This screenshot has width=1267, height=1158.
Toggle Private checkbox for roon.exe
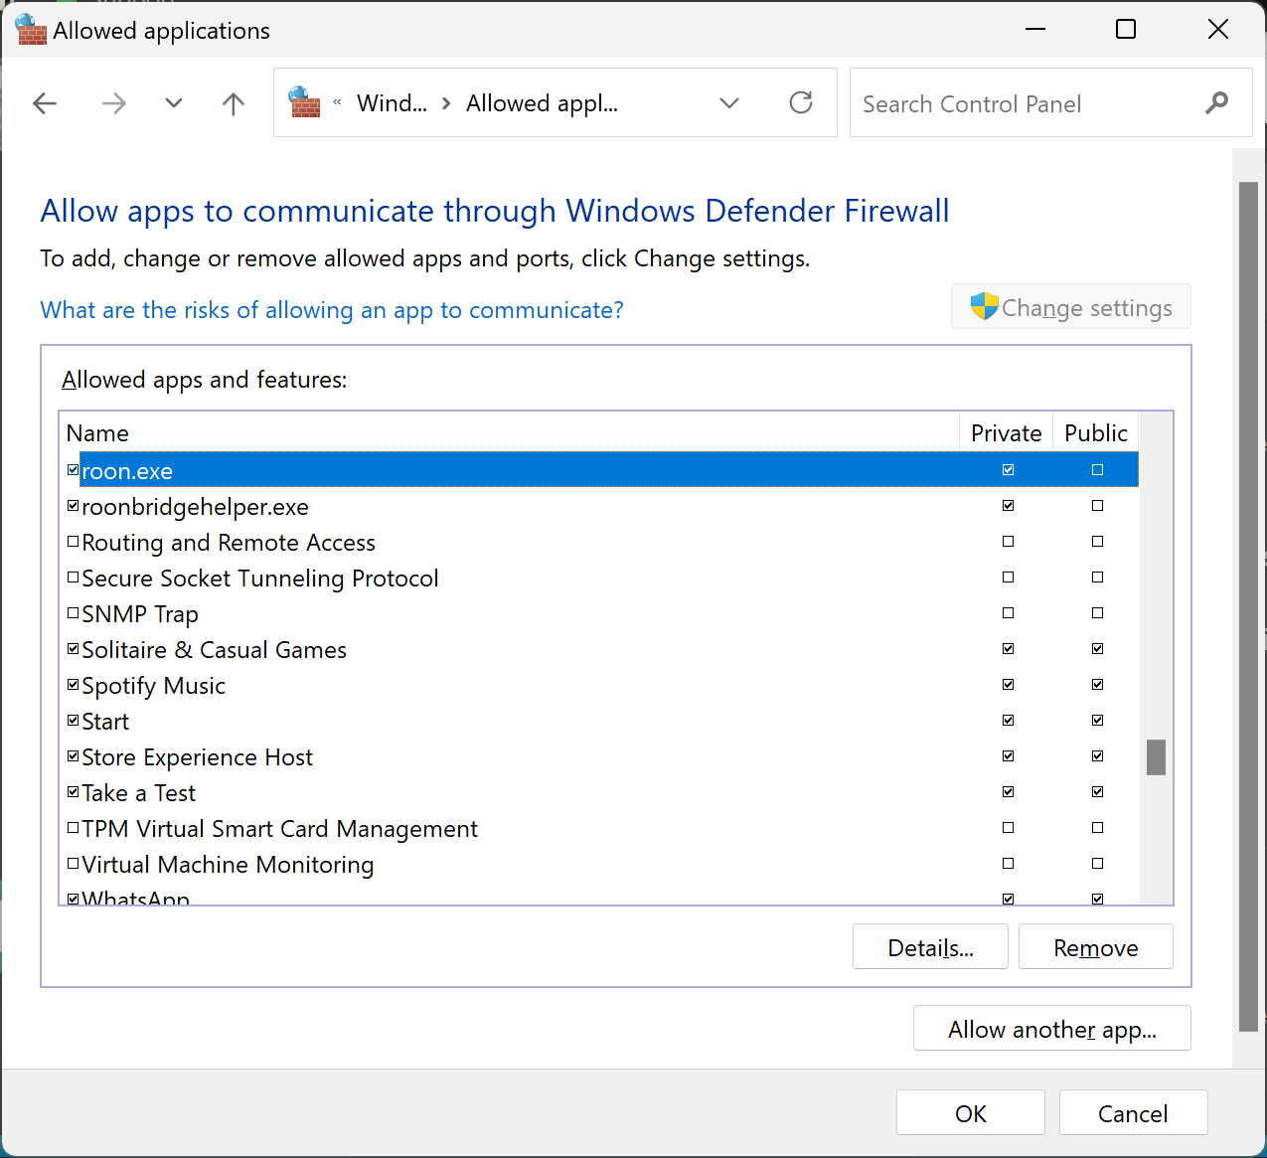pyautogui.click(x=1009, y=470)
